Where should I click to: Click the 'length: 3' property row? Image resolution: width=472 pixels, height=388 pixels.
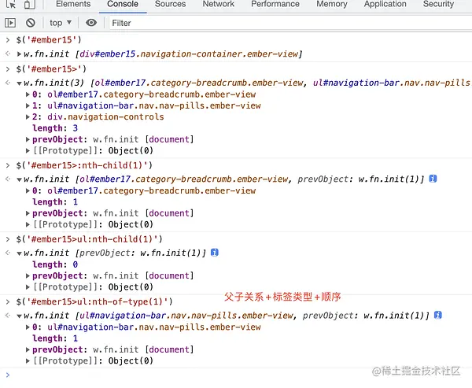point(55,128)
